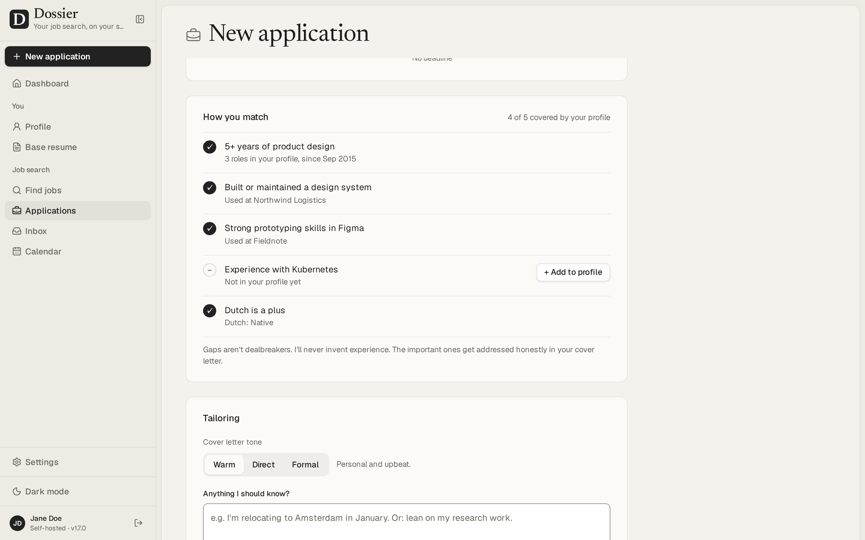Viewport: 865px width, 540px height.
Task: Click the Find jobs magnifier icon
Action: click(17, 190)
